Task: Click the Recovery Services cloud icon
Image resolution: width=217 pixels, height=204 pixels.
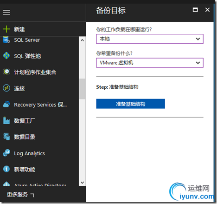Action: pos(6,104)
